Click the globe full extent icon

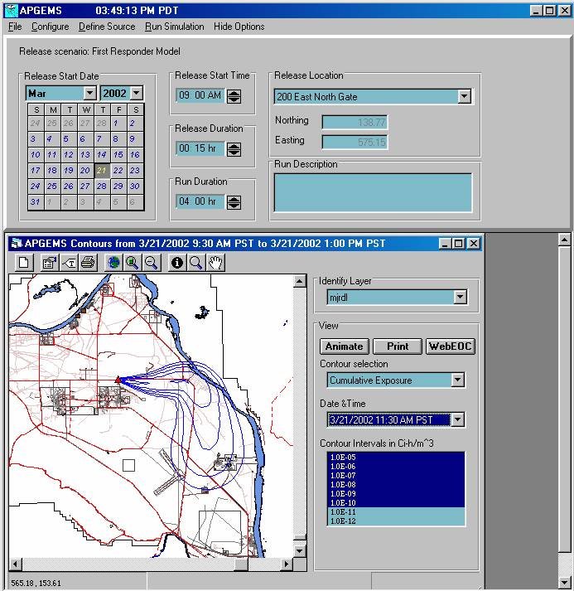click(113, 262)
